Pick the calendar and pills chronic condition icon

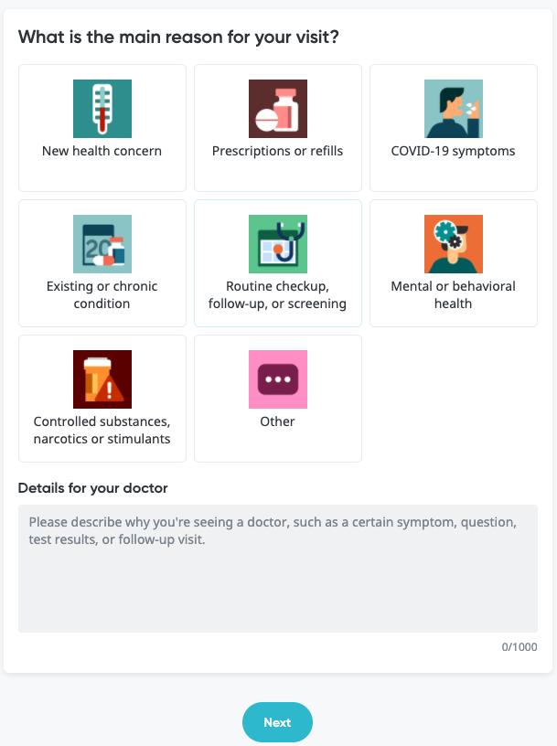pos(102,244)
